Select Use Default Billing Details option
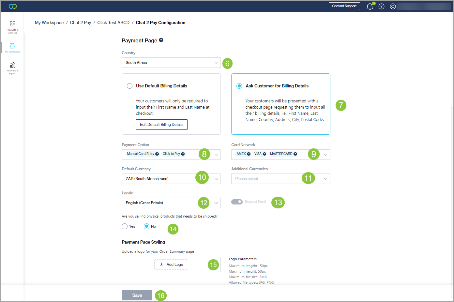The height and width of the screenshot is (302, 454). (x=130, y=86)
